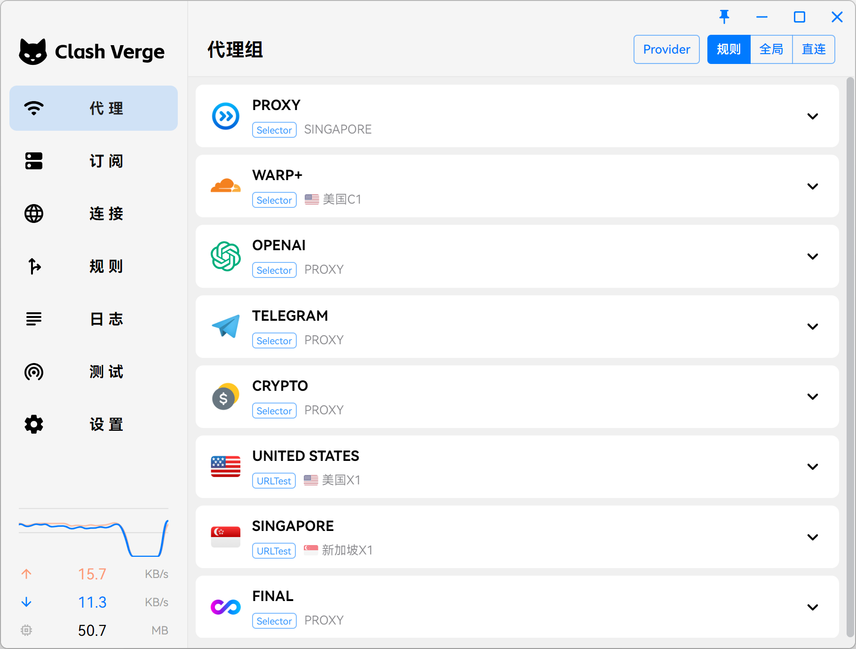
Task: Pin the window with the pushpin icon
Action: tap(724, 17)
